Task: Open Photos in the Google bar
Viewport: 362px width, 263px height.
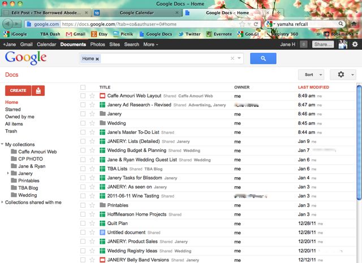Action: coord(98,44)
